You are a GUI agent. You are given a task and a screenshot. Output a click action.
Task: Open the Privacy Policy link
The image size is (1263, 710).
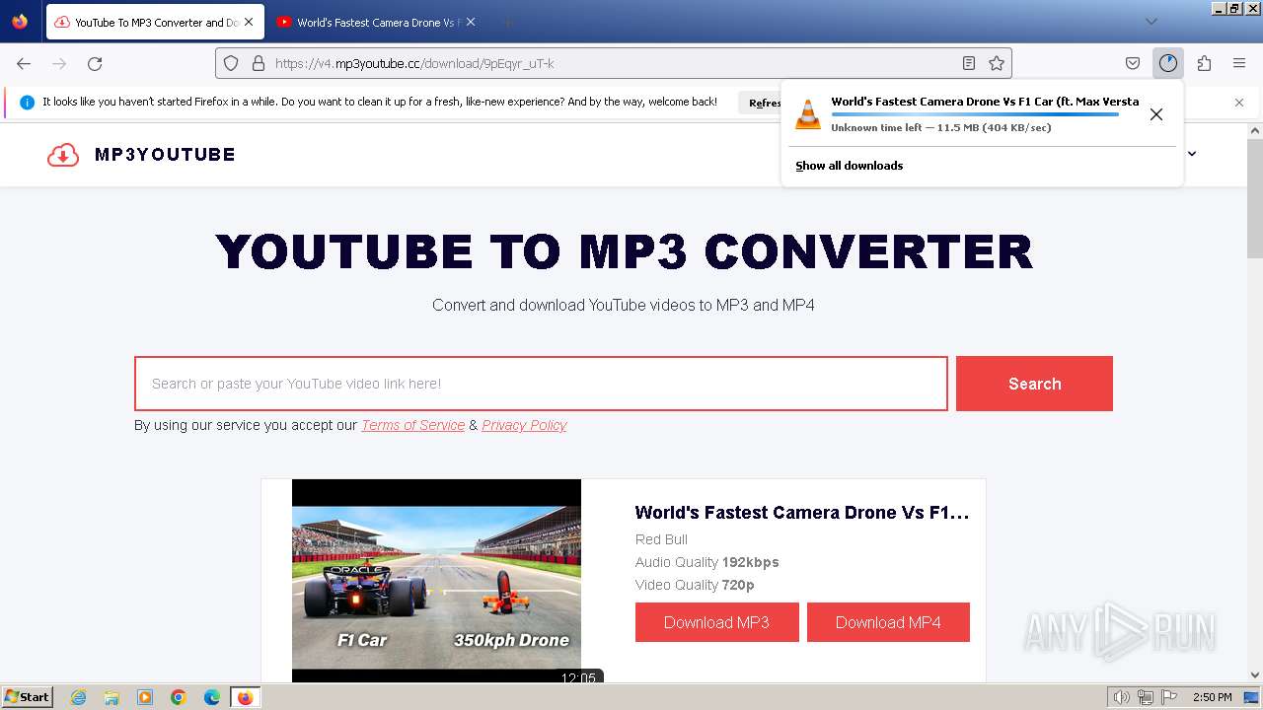click(x=524, y=425)
